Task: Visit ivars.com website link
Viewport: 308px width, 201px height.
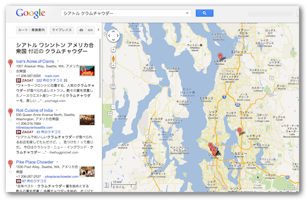Action: (x=52, y=76)
